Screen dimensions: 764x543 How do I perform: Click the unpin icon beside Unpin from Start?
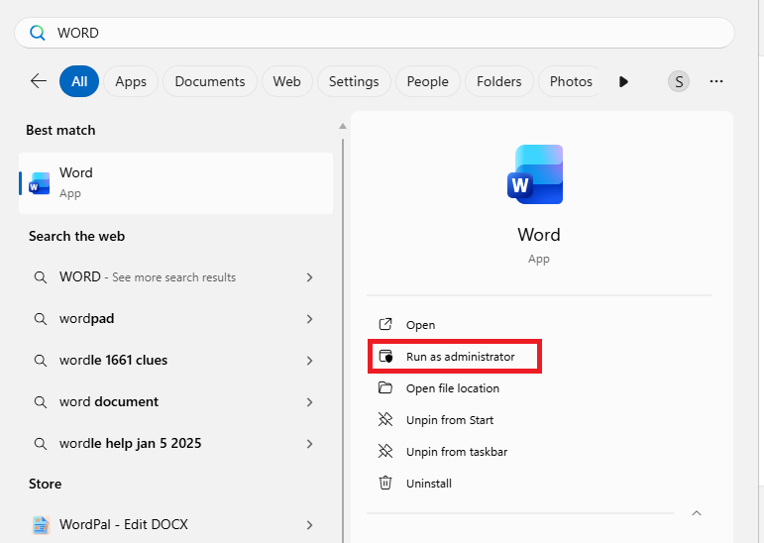[x=385, y=419]
